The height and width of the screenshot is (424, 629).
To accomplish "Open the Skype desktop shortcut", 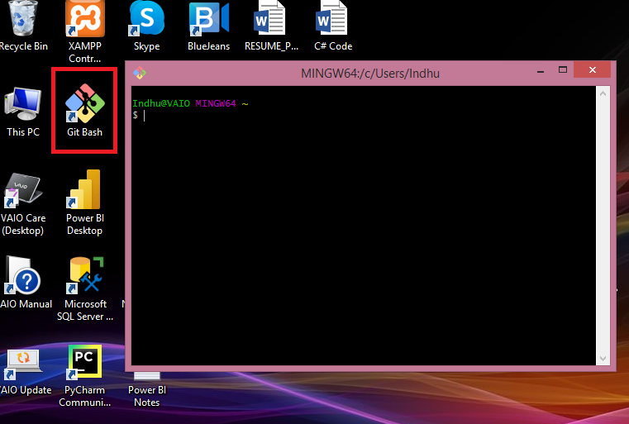I will pyautogui.click(x=147, y=26).
